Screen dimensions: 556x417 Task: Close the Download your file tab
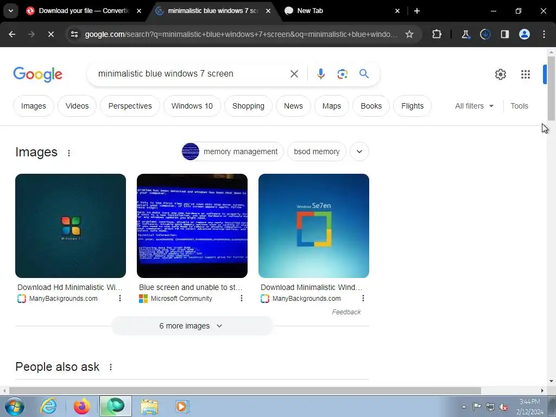139,11
